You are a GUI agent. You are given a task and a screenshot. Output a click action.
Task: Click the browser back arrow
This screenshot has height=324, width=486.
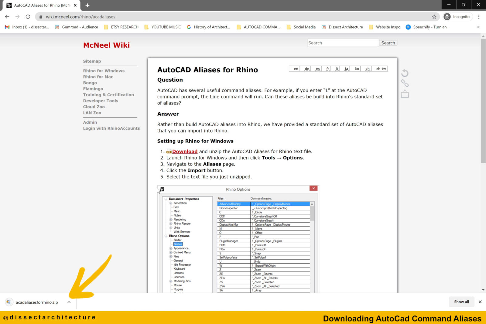click(7, 17)
